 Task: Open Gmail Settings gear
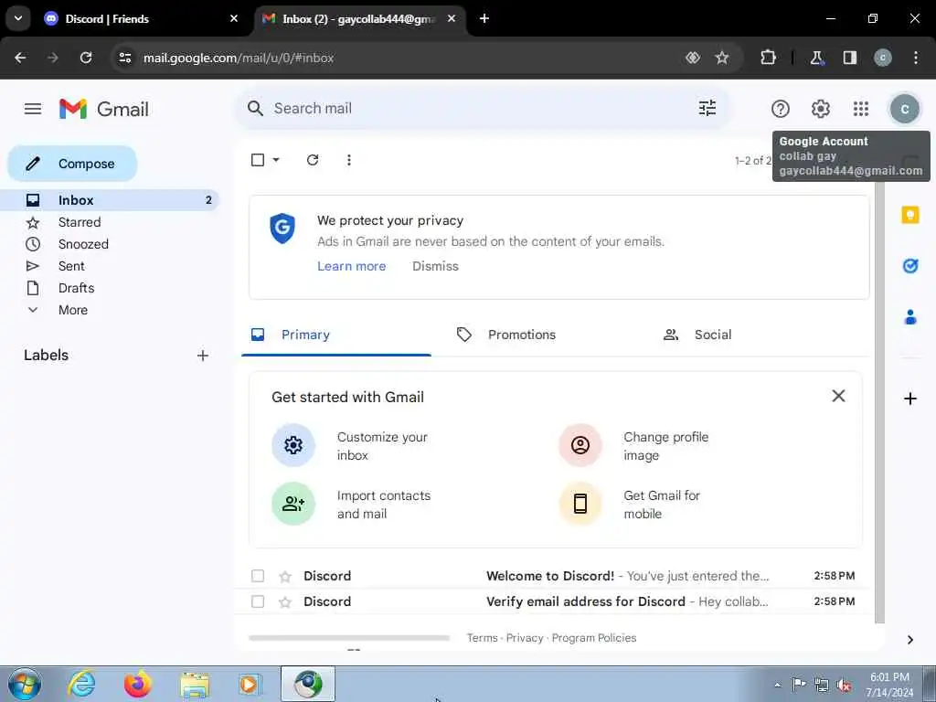[x=821, y=109]
